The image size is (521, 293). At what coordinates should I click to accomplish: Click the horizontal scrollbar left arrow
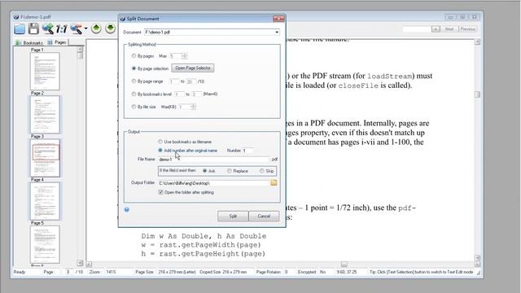[x=89, y=265]
